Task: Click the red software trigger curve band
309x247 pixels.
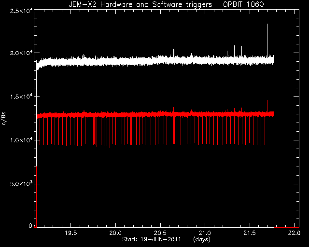Action: tap(155, 114)
